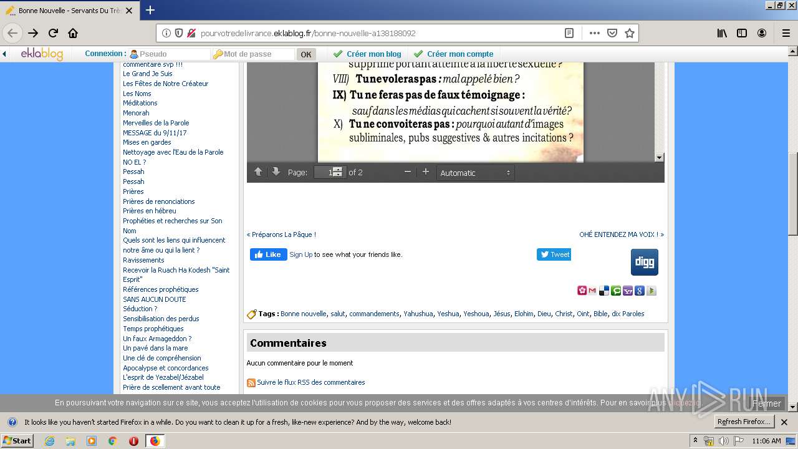This screenshot has height=449, width=798.
Task: Show Firefox sidebars
Action: [x=742, y=33]
